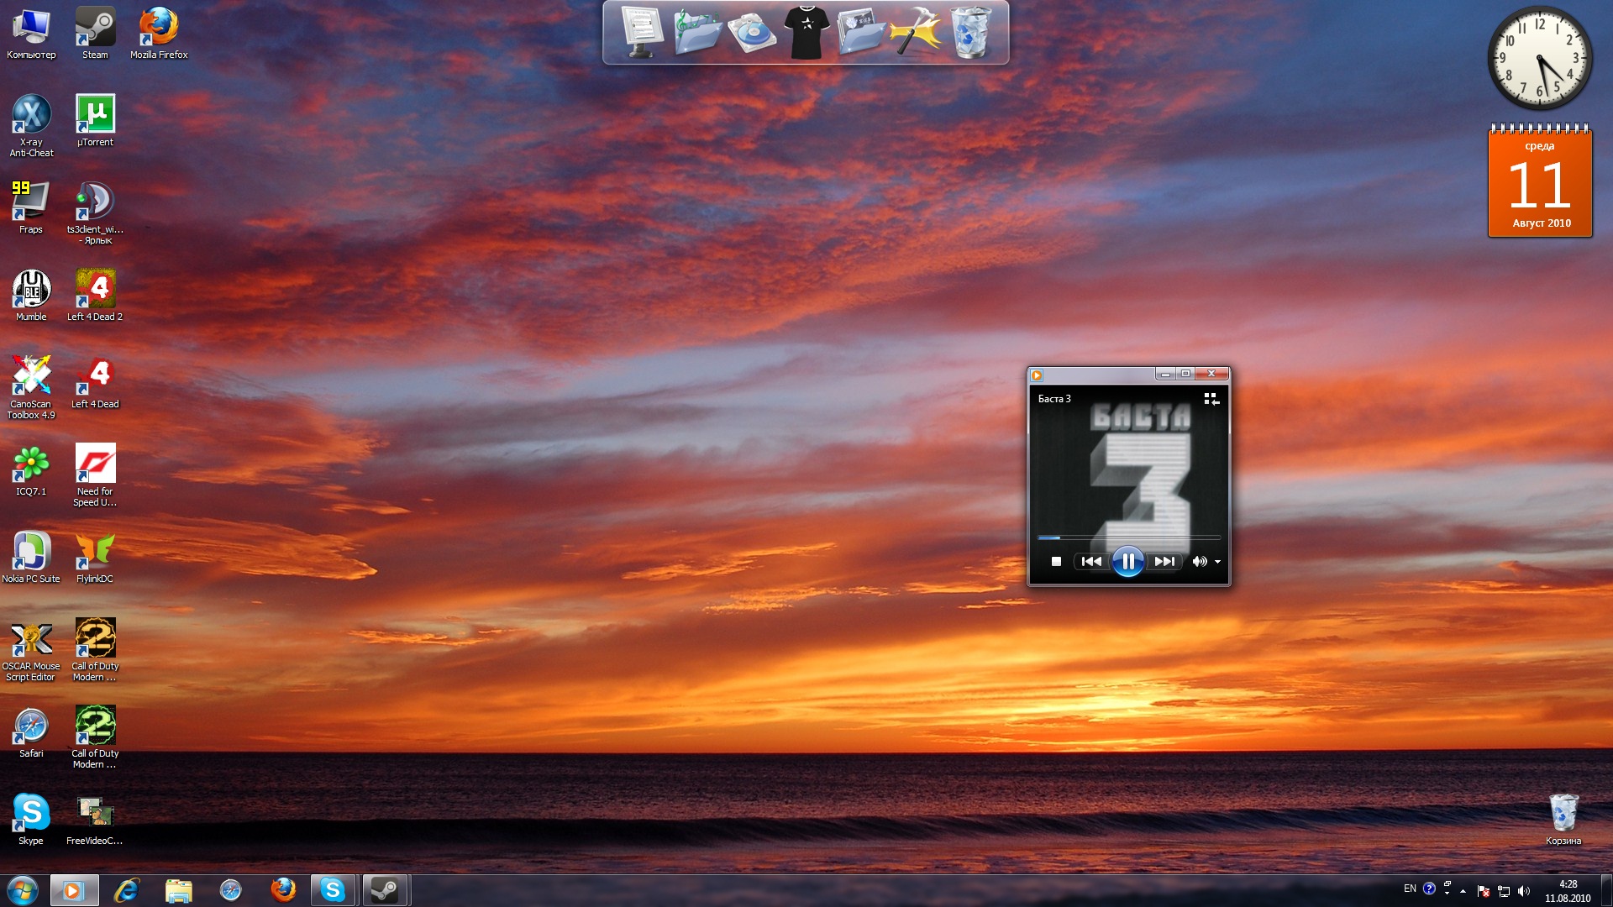Open the black T-shirt dock icon
Screen dimensions: 1613x907
[806, 33]
